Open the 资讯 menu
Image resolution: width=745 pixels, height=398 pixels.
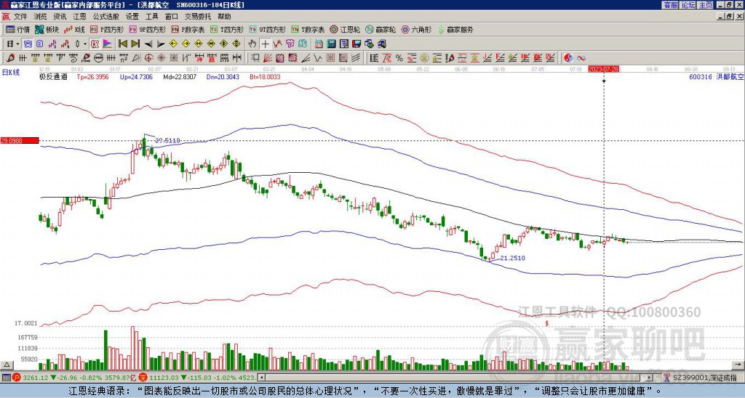[x=60, y=17]
